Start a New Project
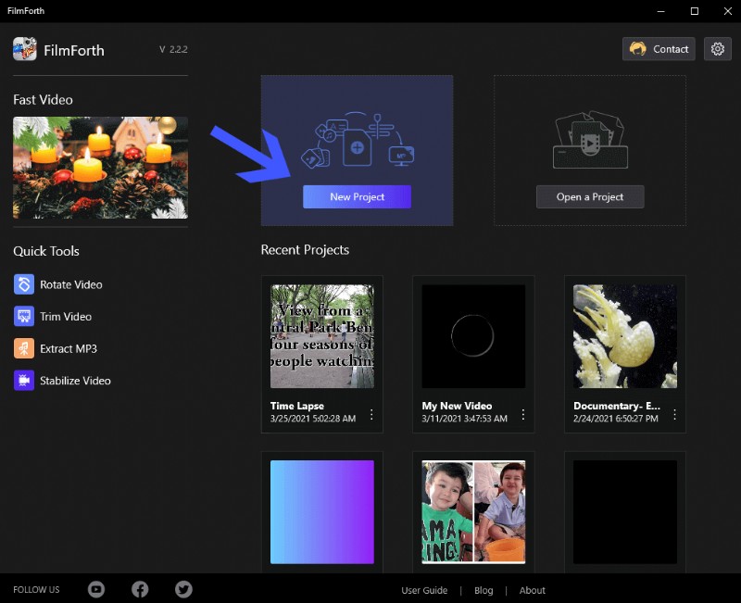 coord(357,196)
